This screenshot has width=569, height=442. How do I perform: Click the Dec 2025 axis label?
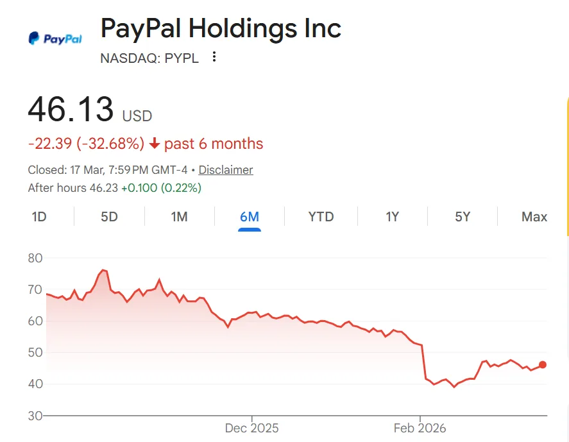point(251,428)
